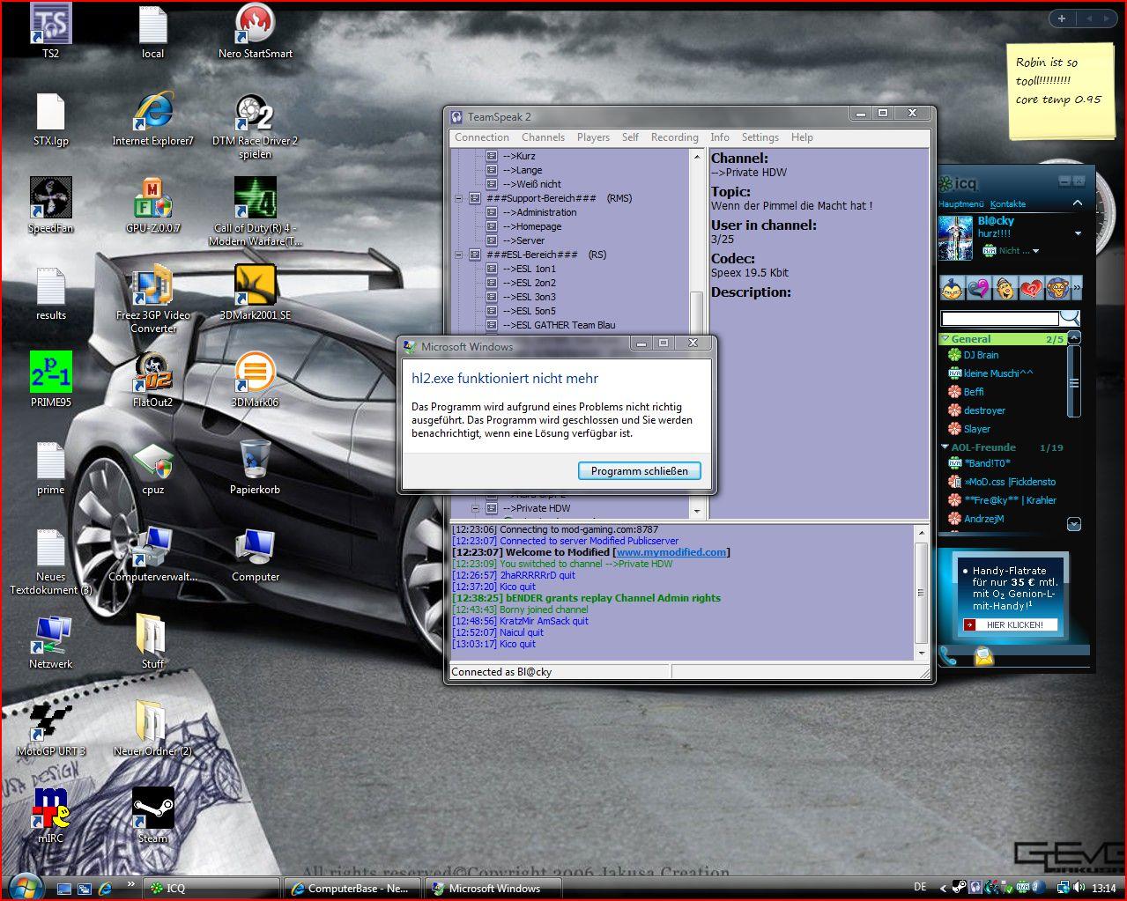The width and height of the screenshot is (1127, 901).
Task: Click monkey emoticon in ICQ panel
Action: [1057, 288]
